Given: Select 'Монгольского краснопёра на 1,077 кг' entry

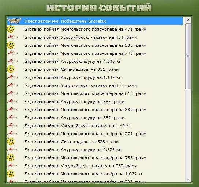Looking at the screenshot, I should (x=95, y=174).
